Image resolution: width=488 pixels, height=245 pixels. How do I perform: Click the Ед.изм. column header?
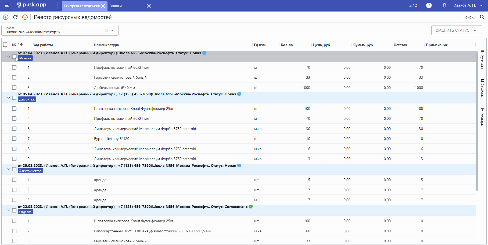(260, 45)
